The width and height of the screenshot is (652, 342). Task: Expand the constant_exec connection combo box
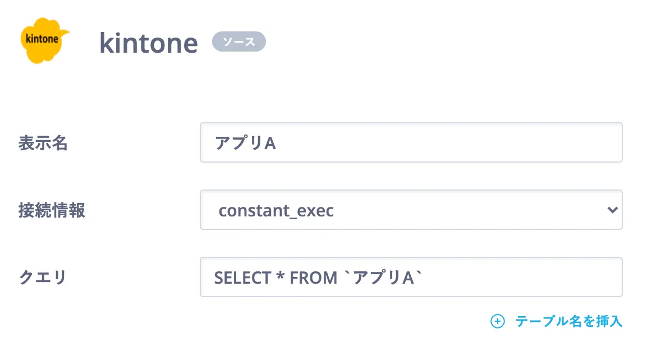(x=411, y=210)
